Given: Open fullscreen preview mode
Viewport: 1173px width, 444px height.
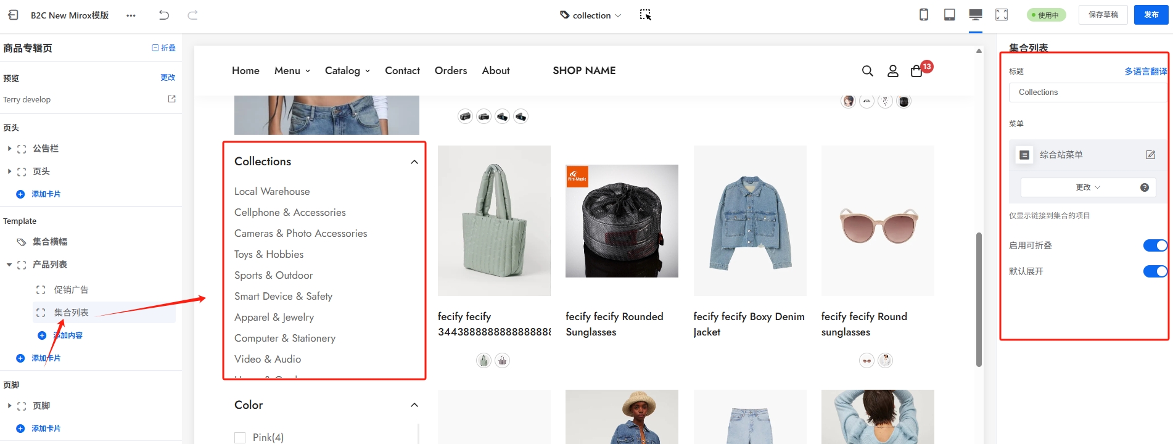Looking at the screenshot, I should click(x=1002, y=15).
